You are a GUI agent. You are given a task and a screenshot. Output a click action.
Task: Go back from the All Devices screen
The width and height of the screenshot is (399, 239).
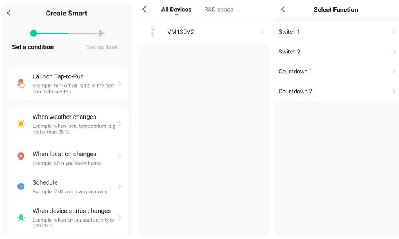click(144, 9)
